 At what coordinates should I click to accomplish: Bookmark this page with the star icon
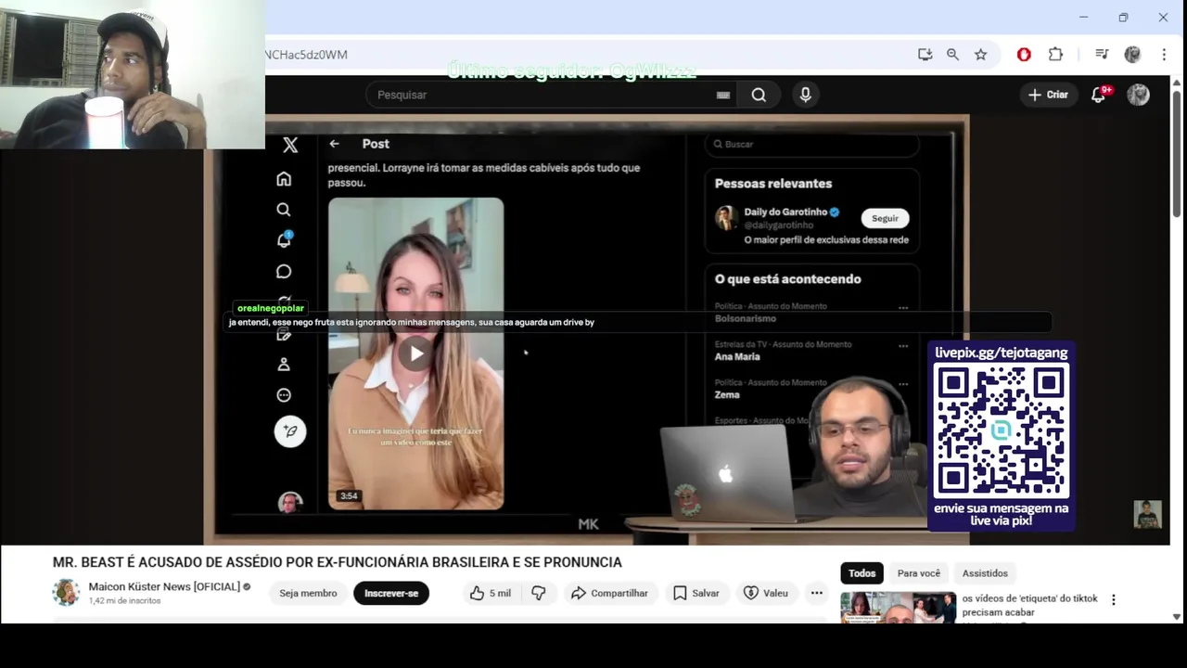[x=980, y=55]
